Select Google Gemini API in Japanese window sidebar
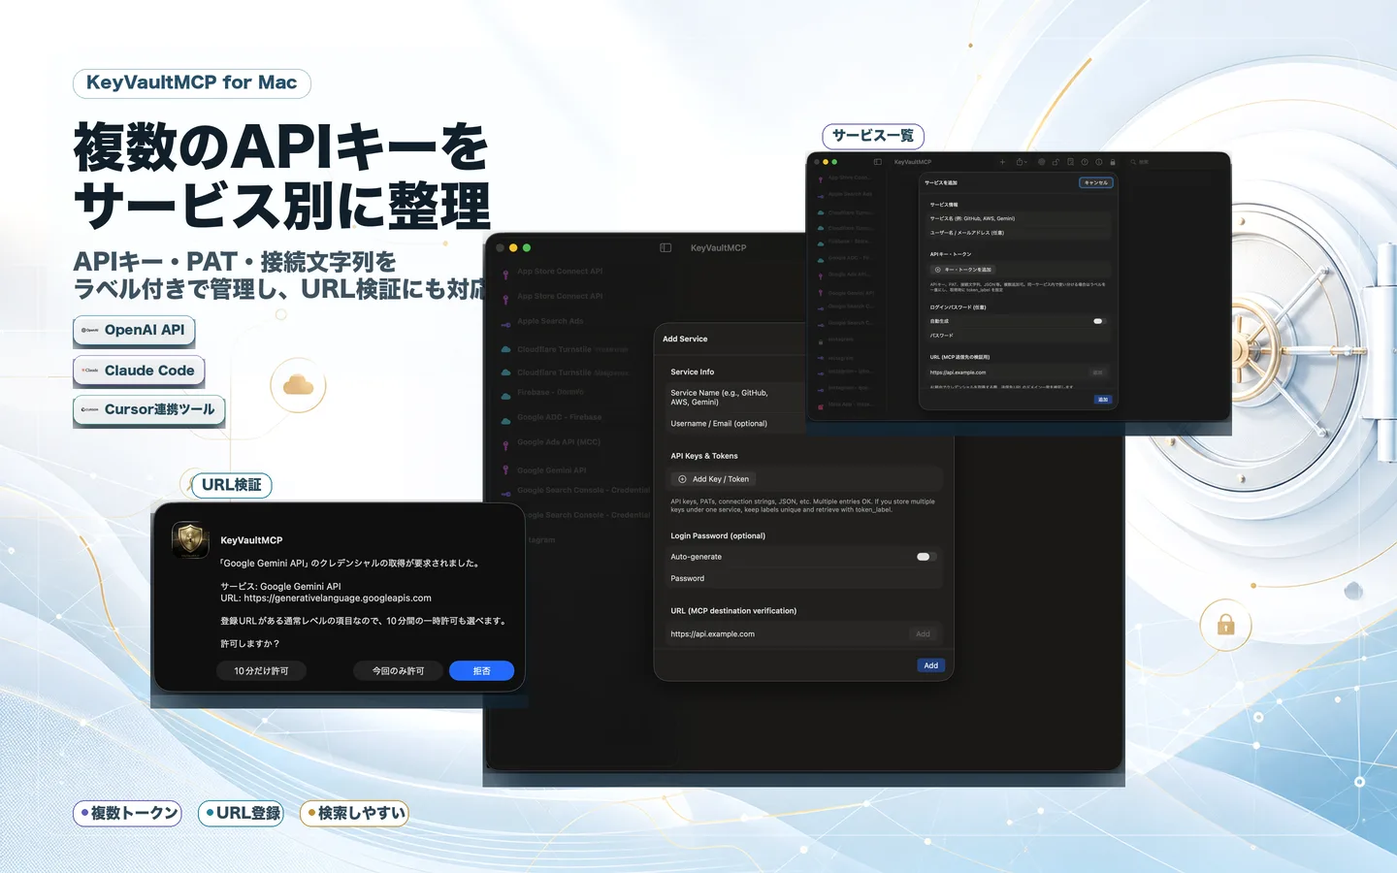 [851, 293]
